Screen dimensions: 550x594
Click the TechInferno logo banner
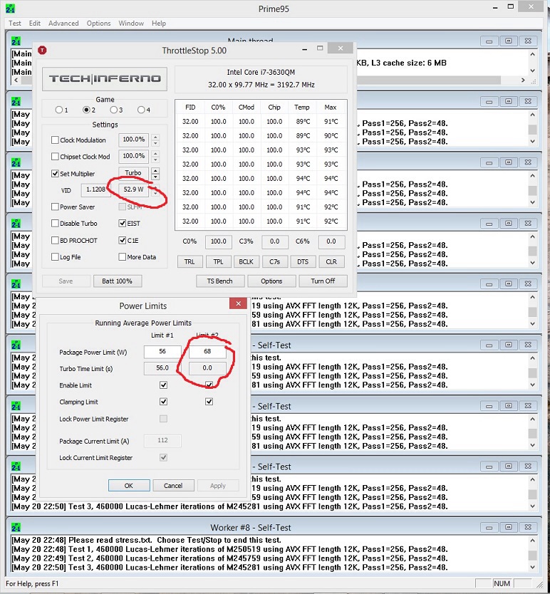[105, 79]
